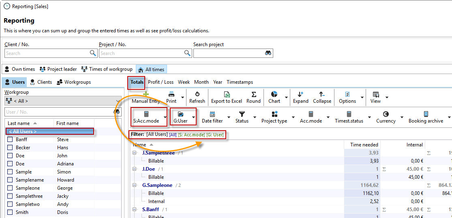Switch to the Profit / Loss tab
Viewport: 452px width, 218px height.
161,82
